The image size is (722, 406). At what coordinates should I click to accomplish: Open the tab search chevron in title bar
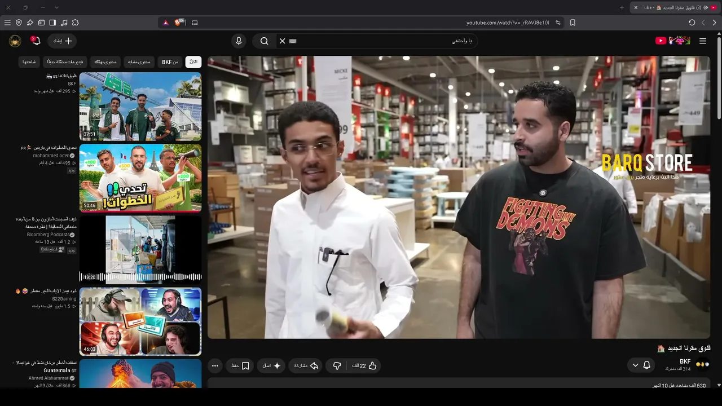tap(56, 7)
